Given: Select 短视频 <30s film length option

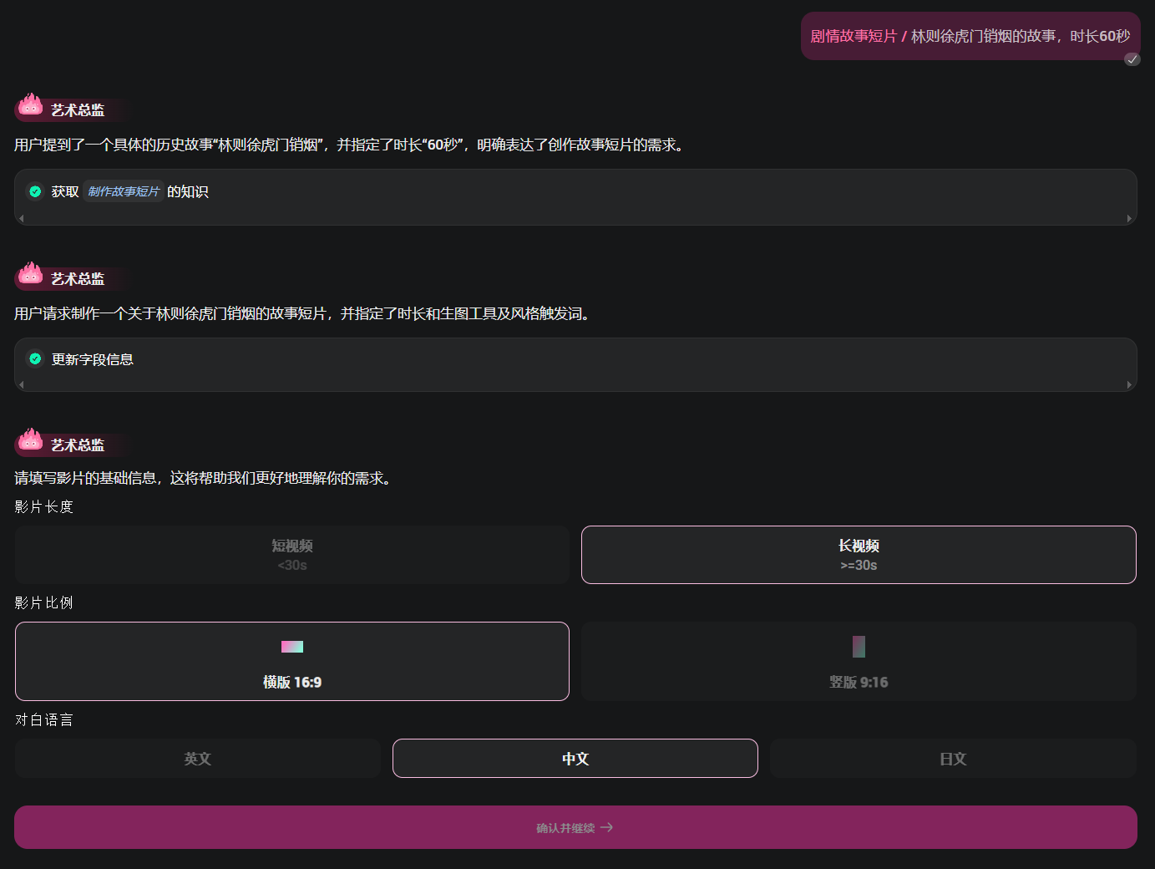Looking at the screenshot, I should (x=292, y=555).
